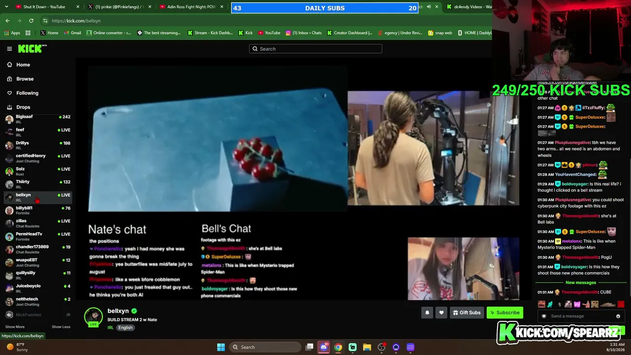Open certifiedHenry's channel in the sidebar
The height and width of the screenshot is (355, 631).
[38, 158]
